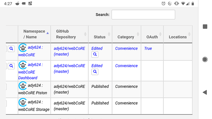Click webCoRE logo icon in Dashboard row
The width and height of the screenshot is (212, 119).
[22, 65]
